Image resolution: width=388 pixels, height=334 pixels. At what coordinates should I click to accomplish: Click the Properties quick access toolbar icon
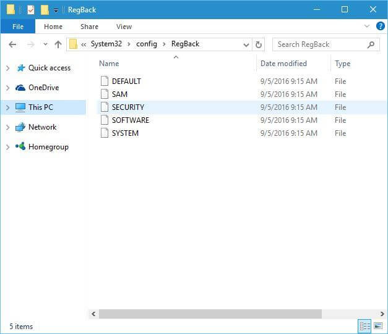31,10
